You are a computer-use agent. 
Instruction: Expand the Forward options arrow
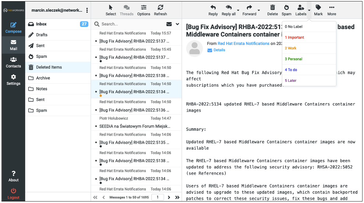(x=259, y=10)
